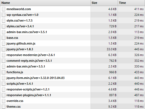Click the 487 ms time for responsive-plugins.js
145x109 pixels.
pyautogui.click(x=139, y=95)
